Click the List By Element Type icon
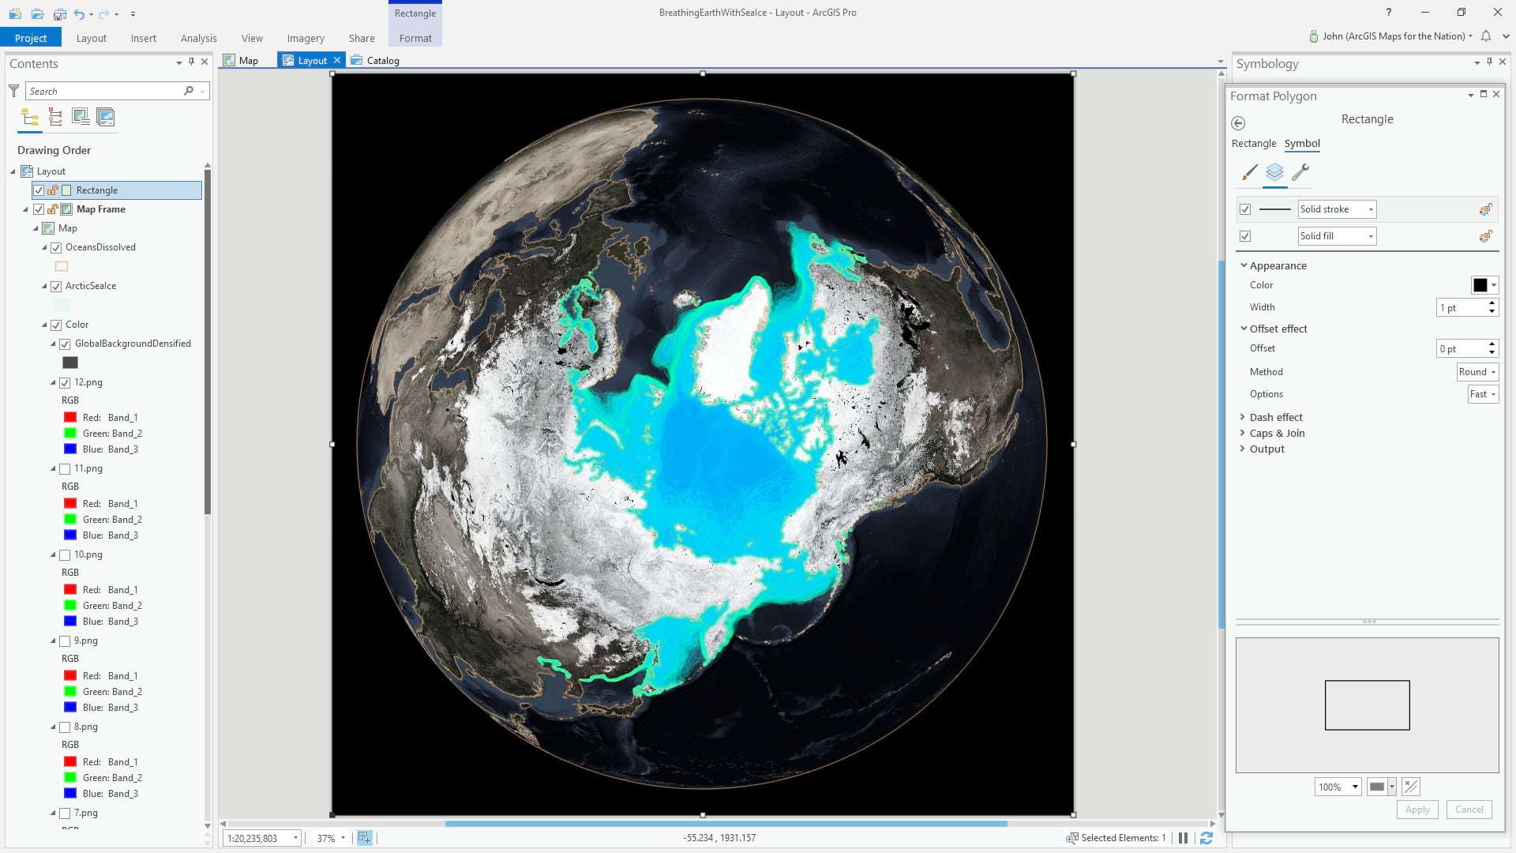Viewport: 1516px width, 853px height. [x=55, y=118]
